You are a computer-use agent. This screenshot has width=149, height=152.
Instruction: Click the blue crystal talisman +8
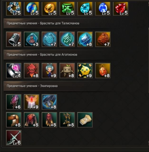pyautogui.click(x=85, y=39)
